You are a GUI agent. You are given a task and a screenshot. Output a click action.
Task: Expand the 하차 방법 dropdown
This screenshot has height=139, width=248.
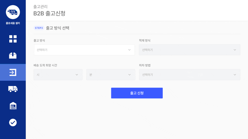(189, 75)
